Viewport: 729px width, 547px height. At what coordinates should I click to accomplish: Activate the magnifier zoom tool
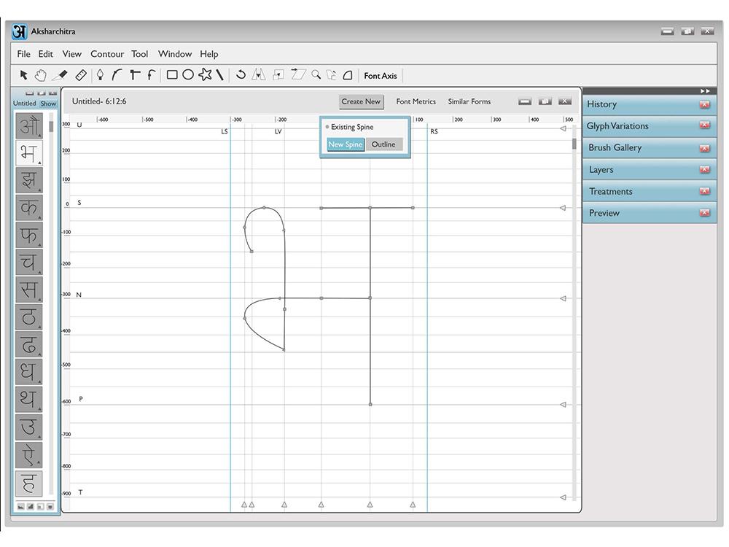click(x=316, y=75)
